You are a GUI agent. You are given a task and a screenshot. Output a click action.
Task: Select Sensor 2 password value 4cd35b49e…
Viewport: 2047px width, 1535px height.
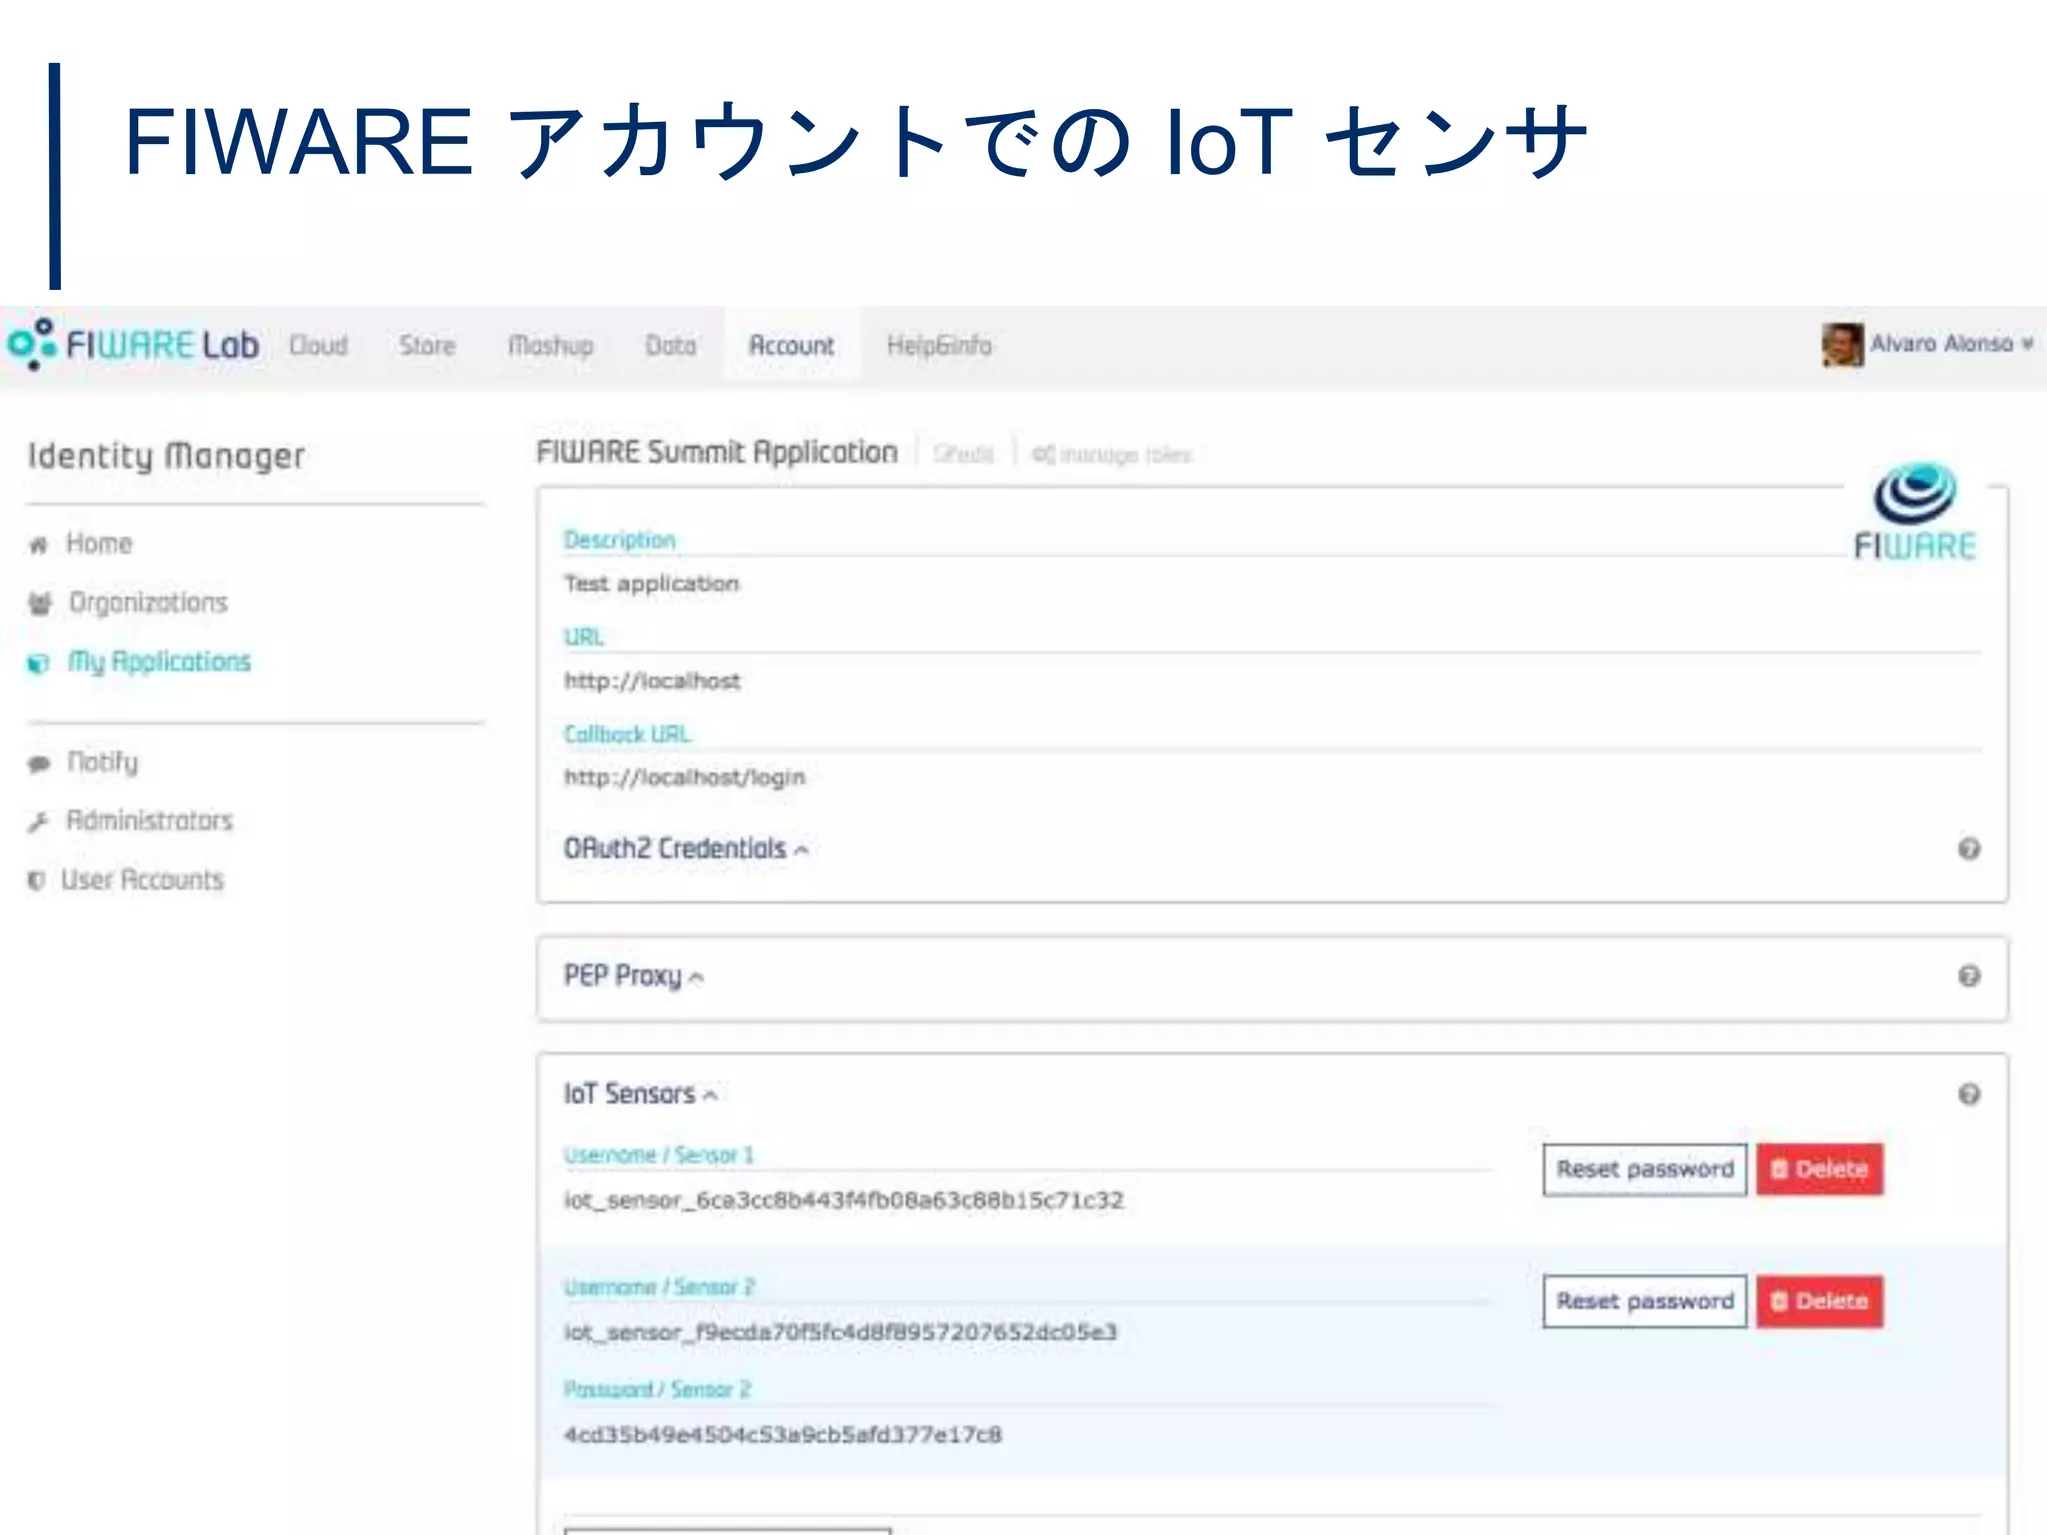click(x=783, y=1435)
